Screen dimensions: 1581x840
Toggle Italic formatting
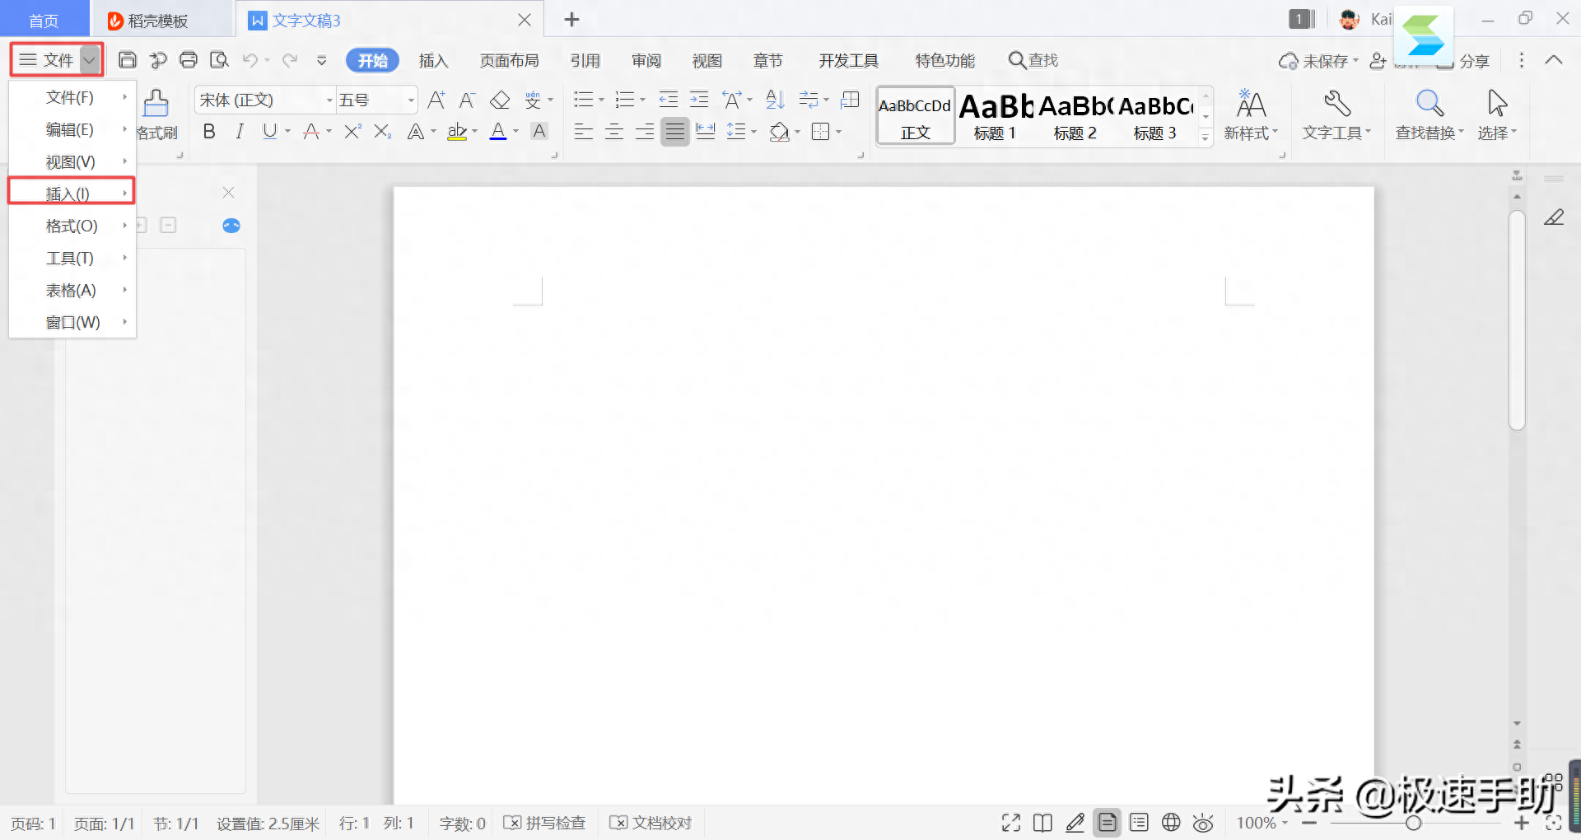pos(240,132)
